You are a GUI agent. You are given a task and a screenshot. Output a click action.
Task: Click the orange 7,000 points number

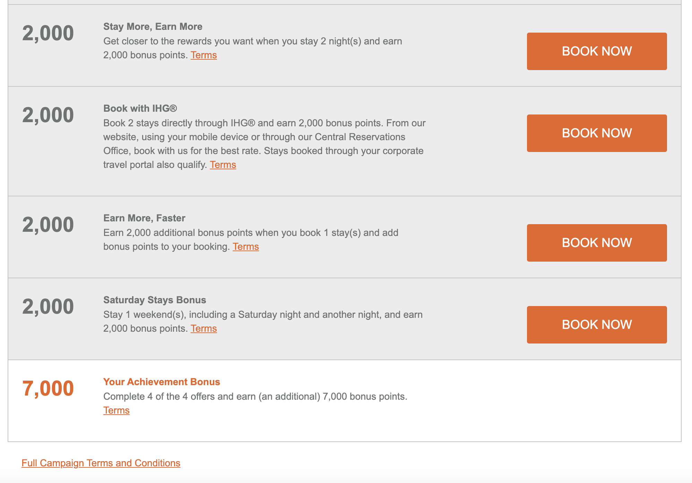click(48, 388)
